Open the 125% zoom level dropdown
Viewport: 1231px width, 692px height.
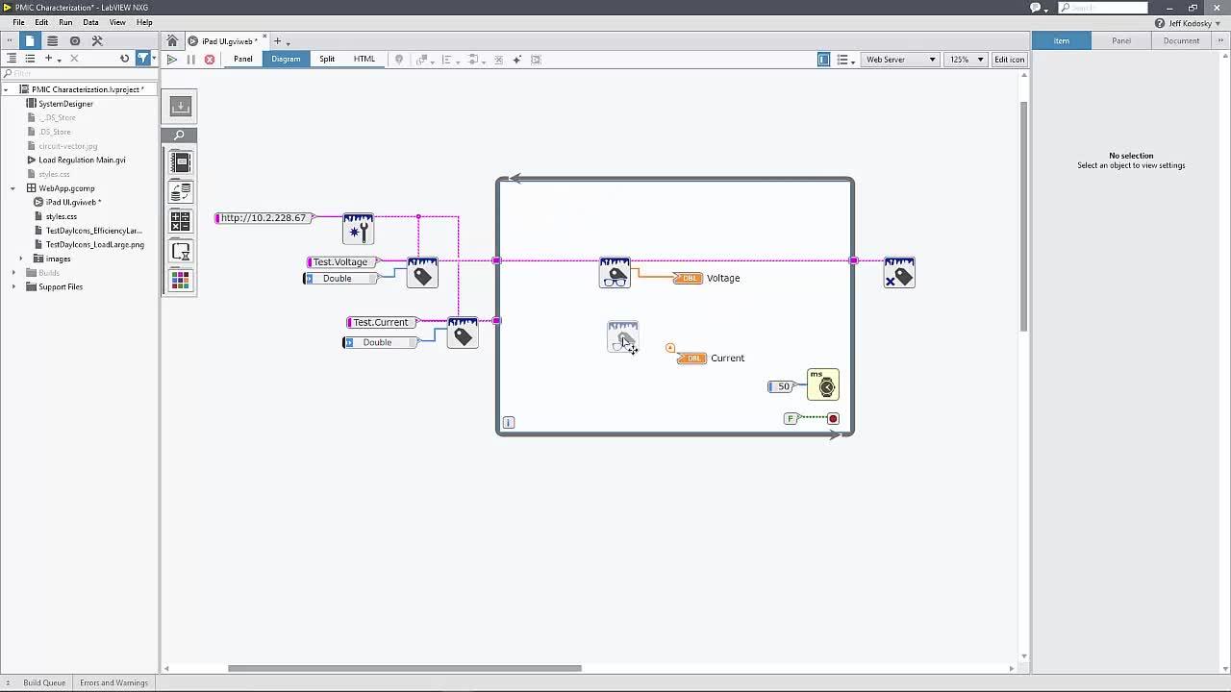tap(965, 59)
